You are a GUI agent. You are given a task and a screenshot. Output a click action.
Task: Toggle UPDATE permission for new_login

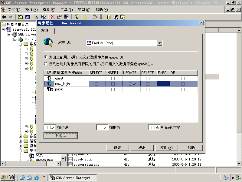coord(131,84)
